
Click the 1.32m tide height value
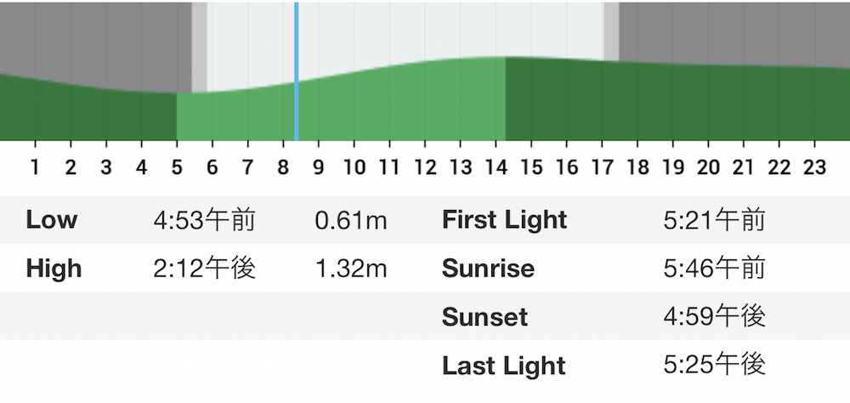(x=351, y=269)
